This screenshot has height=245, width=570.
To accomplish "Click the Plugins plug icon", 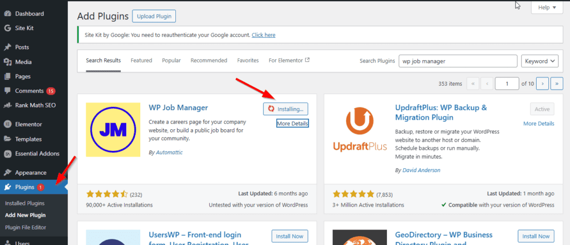I will point(7,187).
